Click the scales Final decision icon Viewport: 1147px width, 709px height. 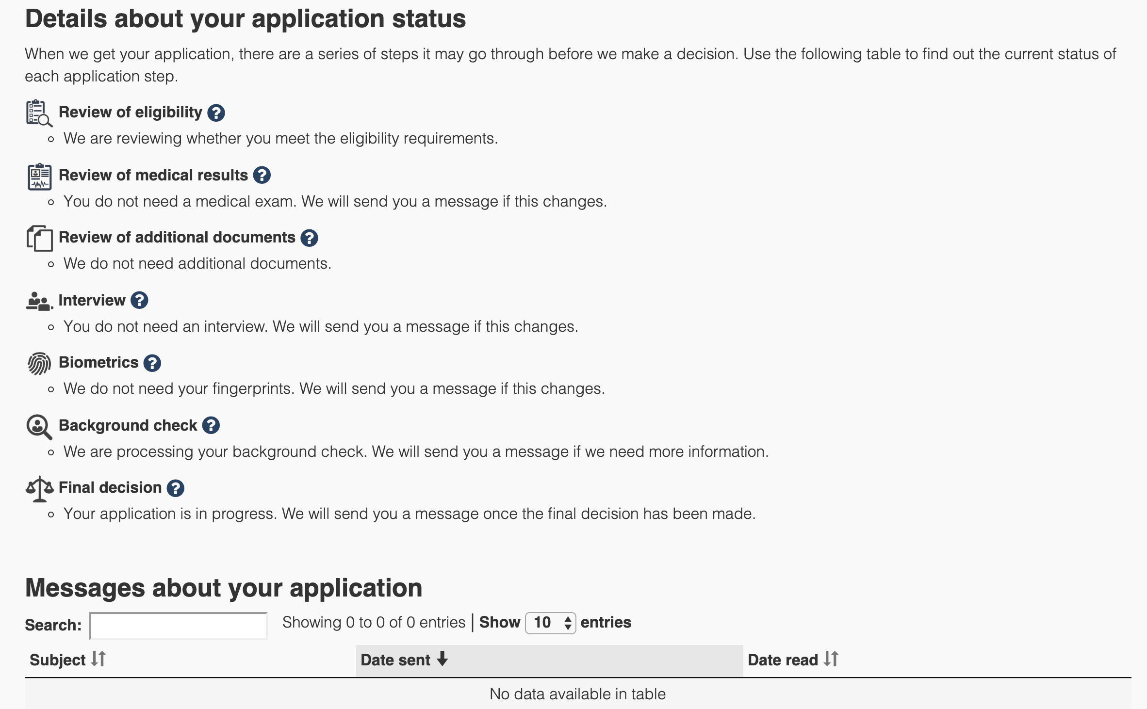click(x=39, y=488)
